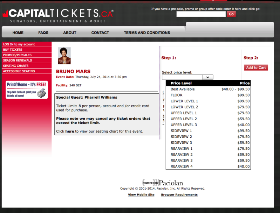Expand the price level dropdown arrow
Screen dimensions: 280x213
[207, 77]
